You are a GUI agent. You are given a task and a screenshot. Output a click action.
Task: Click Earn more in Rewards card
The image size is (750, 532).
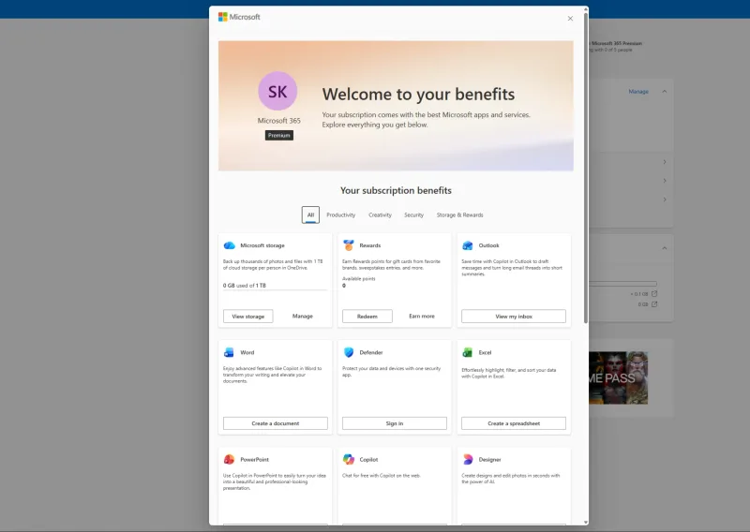422,316
